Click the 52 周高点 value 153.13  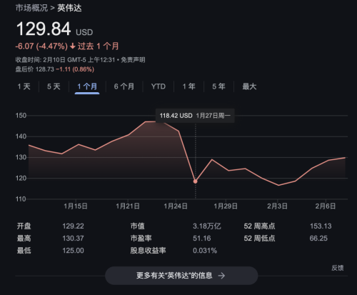pos(321,226)
